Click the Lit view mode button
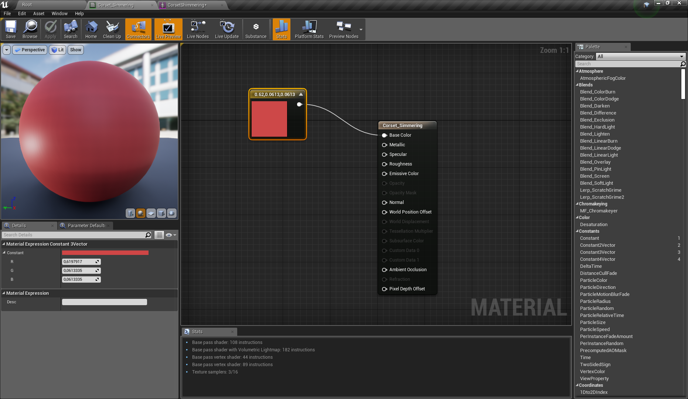The width and height of the screenshot is (688, 399). (58, 50)
